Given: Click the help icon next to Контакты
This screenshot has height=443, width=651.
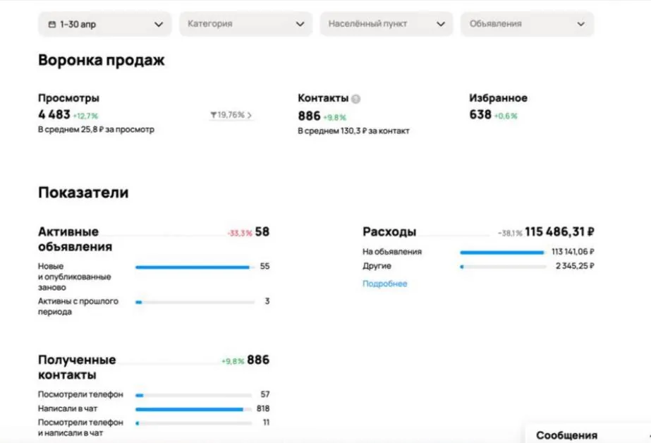Looking at the screenshot, I should 355,99.
